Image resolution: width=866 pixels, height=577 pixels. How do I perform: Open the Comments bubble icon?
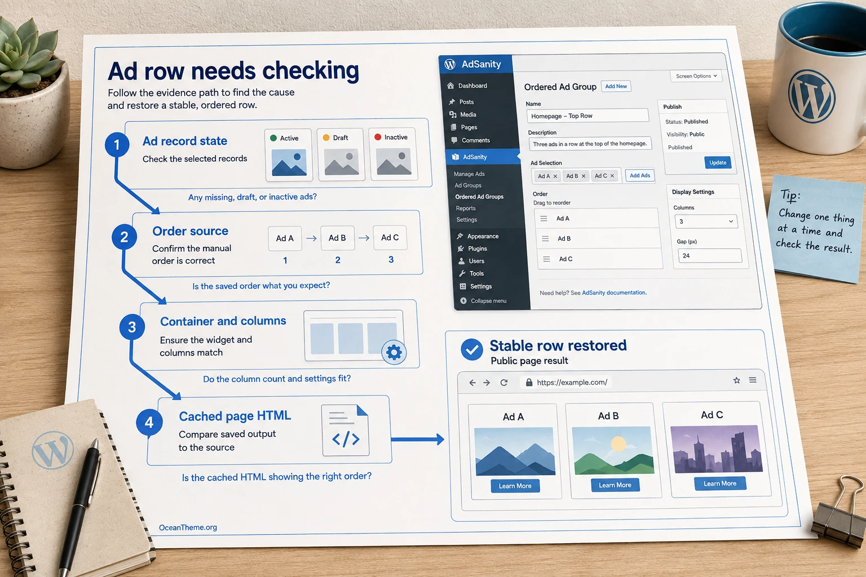click(454, 140)
